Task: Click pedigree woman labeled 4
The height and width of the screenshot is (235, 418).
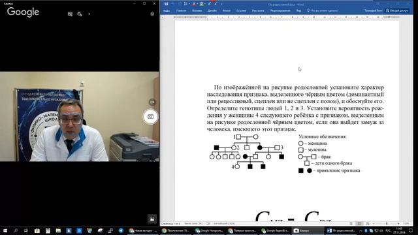Action: pyautogui.click(x=237, y=166)
